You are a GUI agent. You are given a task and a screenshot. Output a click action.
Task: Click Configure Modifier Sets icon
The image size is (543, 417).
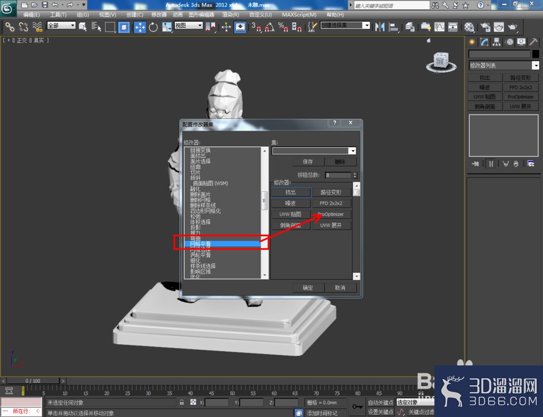tap(531, 164)
